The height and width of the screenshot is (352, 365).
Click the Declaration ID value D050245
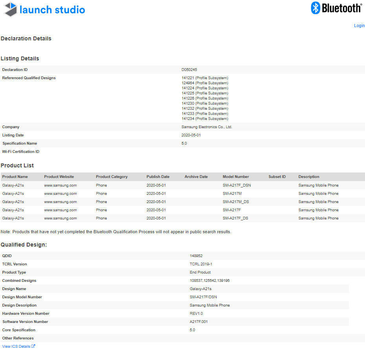point(189,70)
